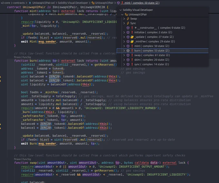The image size is (219, 183).
Task: Open the UniswapV2Pair.sol breadcrumb segment
Action: pos(43,3)
